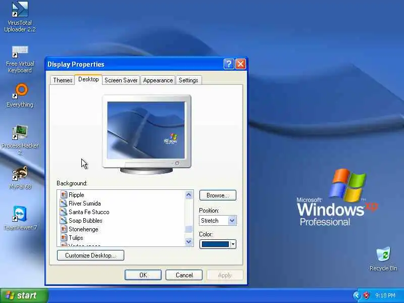Select Stonehenge background entry
Viewport: 404px width, 303px height.
tap(83, 229)
